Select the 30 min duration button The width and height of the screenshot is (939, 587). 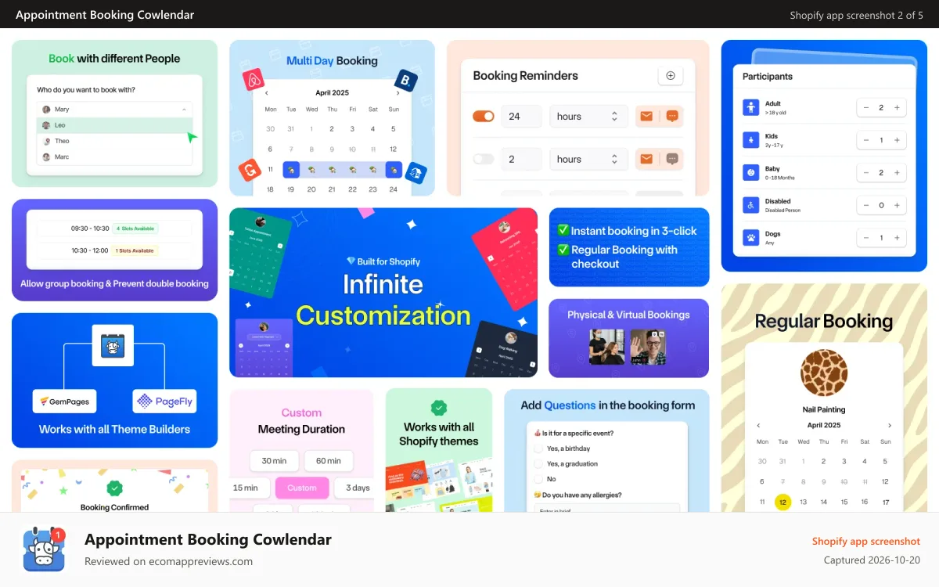pos(274,461)
